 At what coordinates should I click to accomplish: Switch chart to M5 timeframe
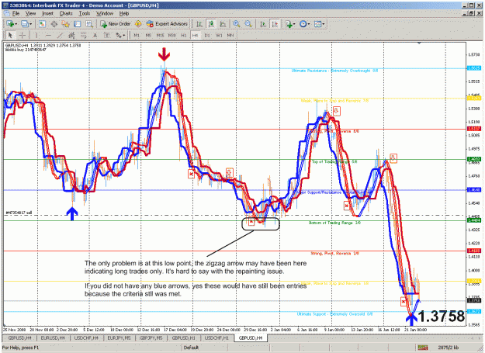[148, 35]
